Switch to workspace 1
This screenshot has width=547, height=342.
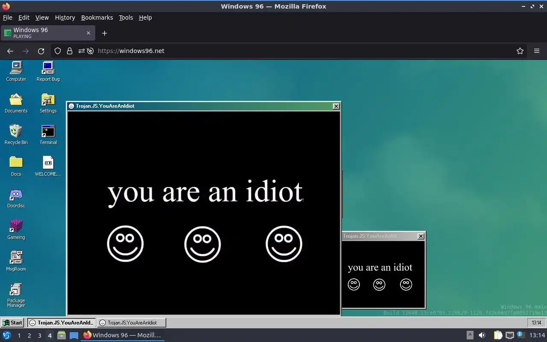(19, 336)
